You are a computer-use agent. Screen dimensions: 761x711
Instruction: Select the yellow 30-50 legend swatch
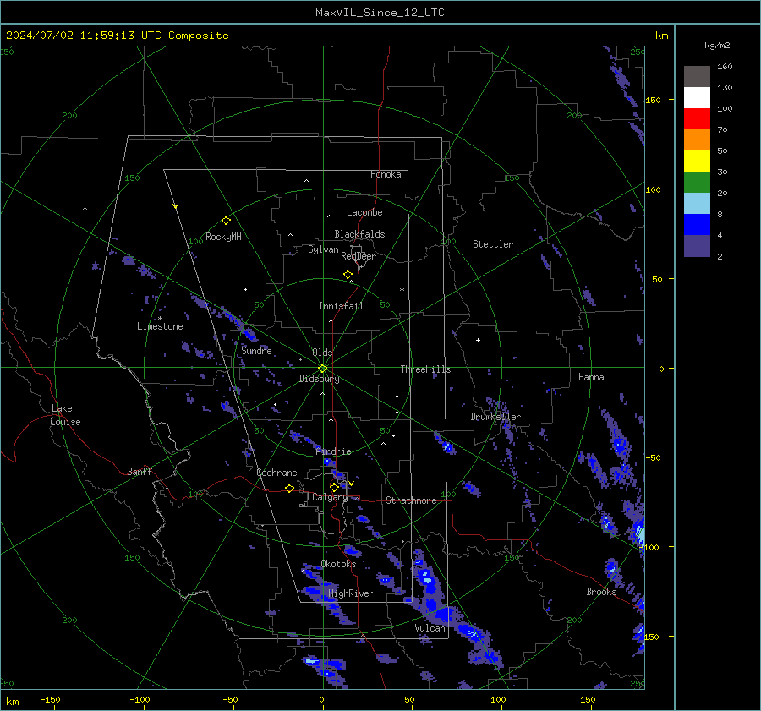pyautogui.click(x=697, y=161)
